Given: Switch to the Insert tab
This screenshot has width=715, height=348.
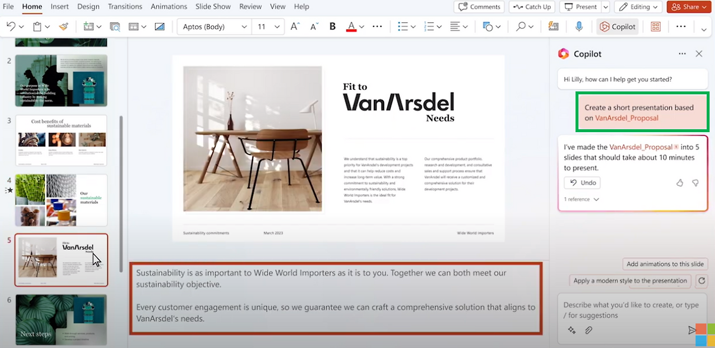Looking at the screenshot, I should [60, 7].
